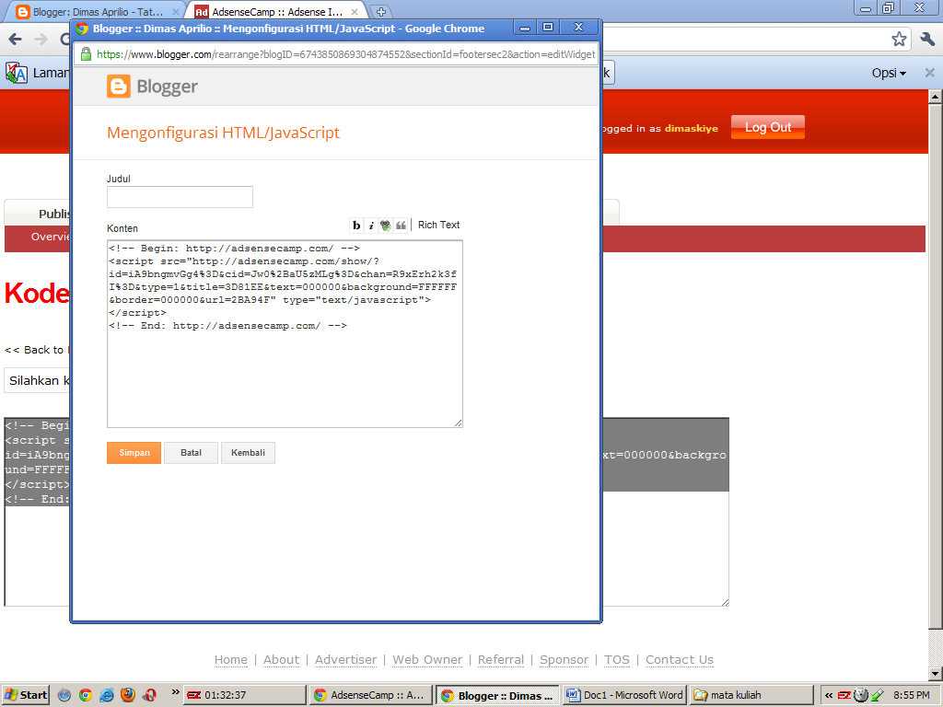Click the Judul title input field
Screen dimensions: 943x707
(180, 197)
